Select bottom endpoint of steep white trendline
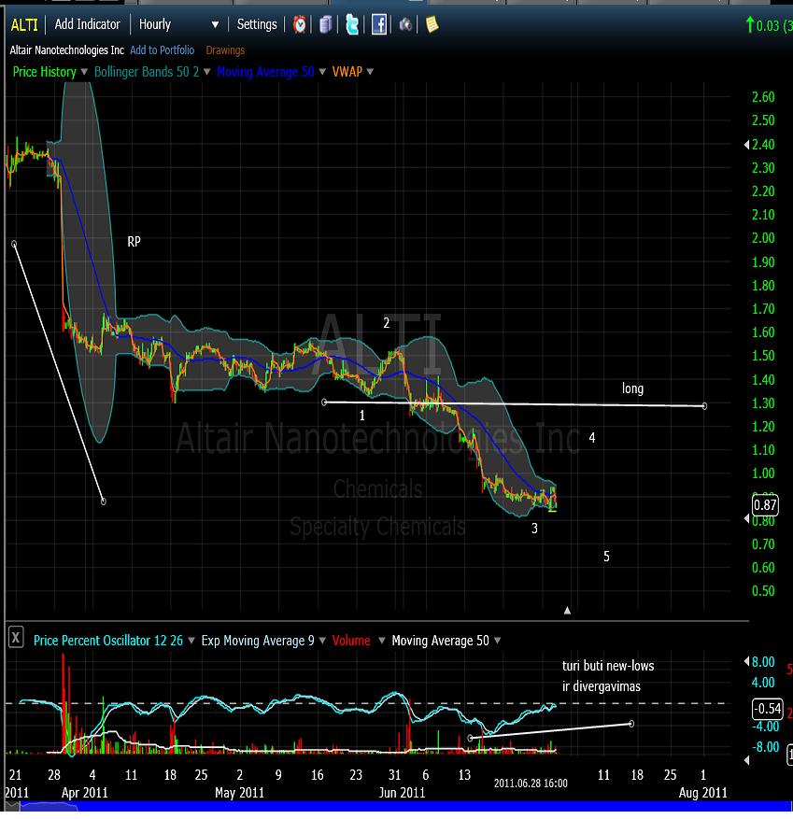793x819 pixels. click(104, 501)
